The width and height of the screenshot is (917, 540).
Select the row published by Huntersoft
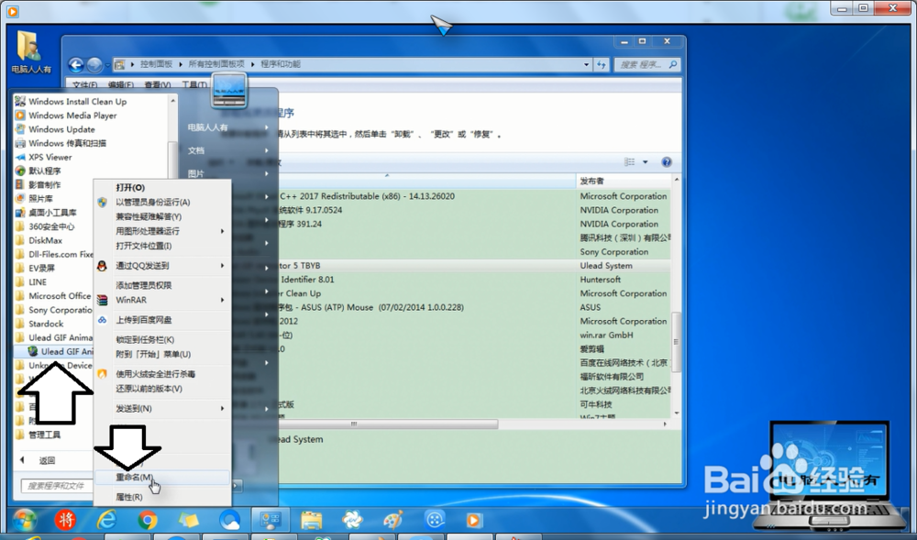click(474, 280)
